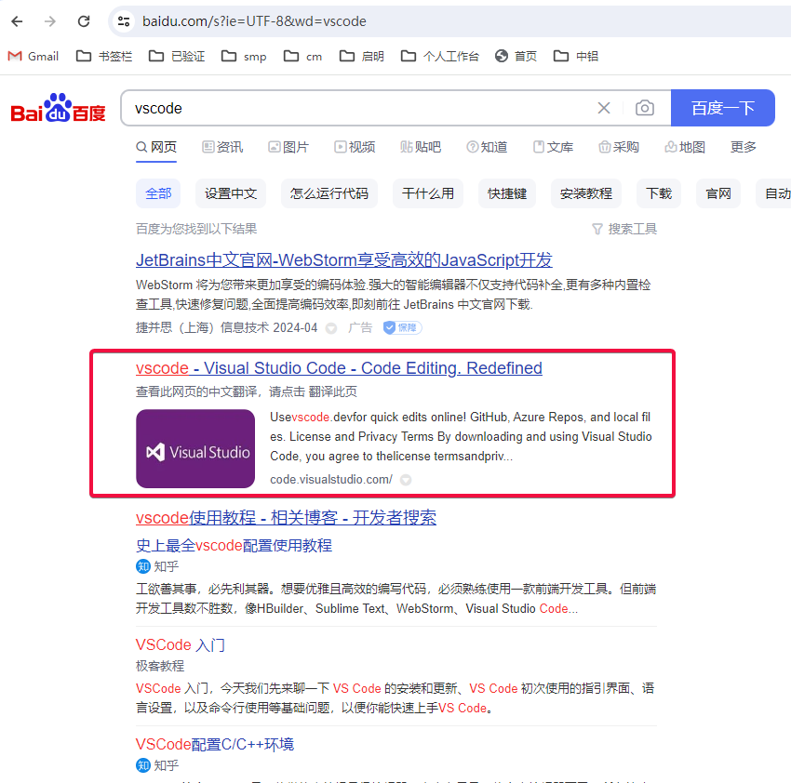
Task: Select the 官网 filter chip
Action: pyautogui.click(x=718, y=193)
